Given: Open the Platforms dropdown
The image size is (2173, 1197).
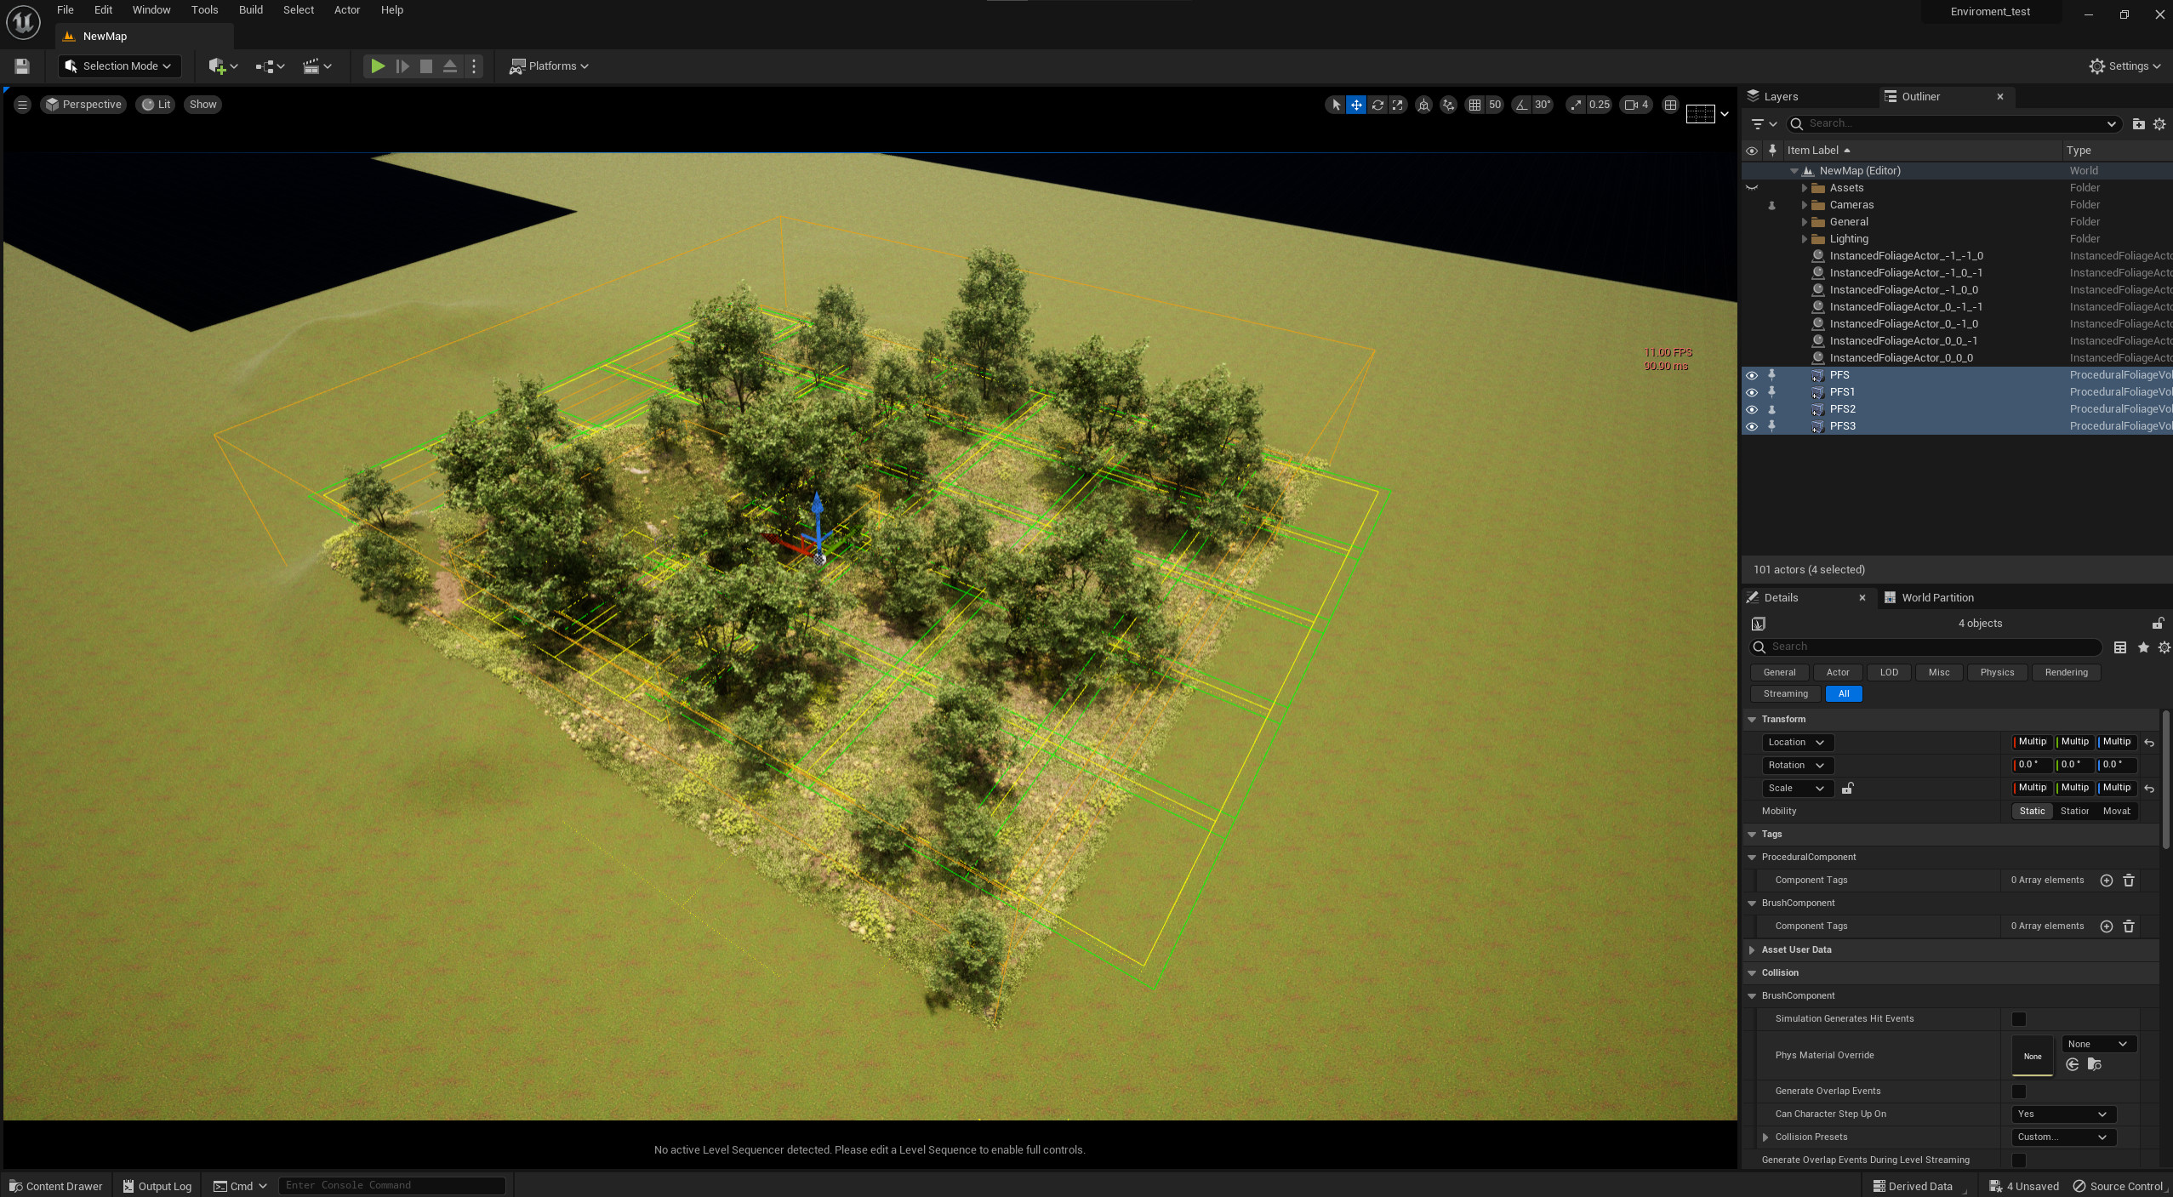Looking at the screenshot, I should (x=549, y=66).
